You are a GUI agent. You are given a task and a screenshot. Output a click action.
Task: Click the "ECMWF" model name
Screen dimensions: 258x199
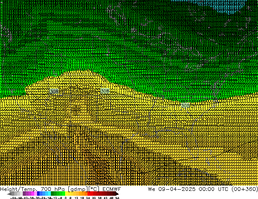coord(112,189)
